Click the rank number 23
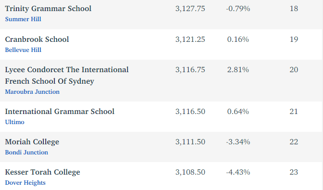The height and width of the screenshot is (190, 323). pyautogui.click(x=294, y=172)
